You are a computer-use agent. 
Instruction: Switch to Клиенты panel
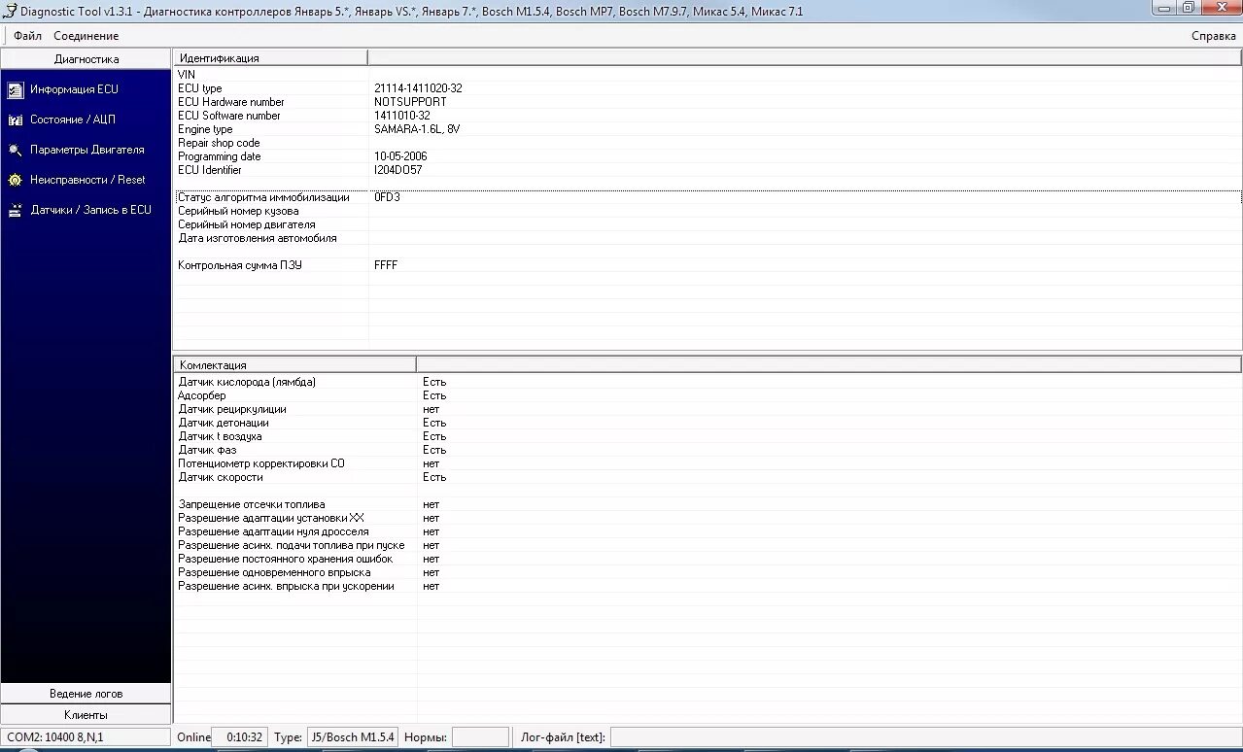tap(86, 715)
